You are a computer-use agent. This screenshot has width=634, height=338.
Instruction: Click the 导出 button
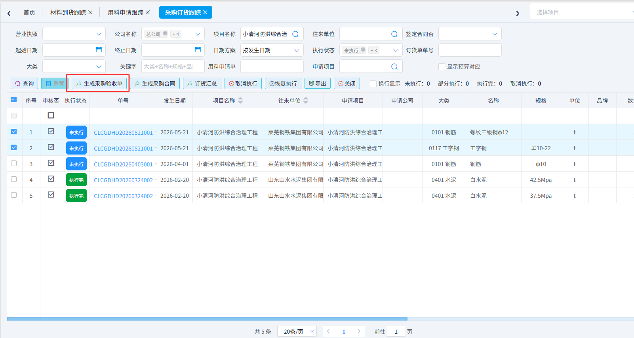[318, 84]
